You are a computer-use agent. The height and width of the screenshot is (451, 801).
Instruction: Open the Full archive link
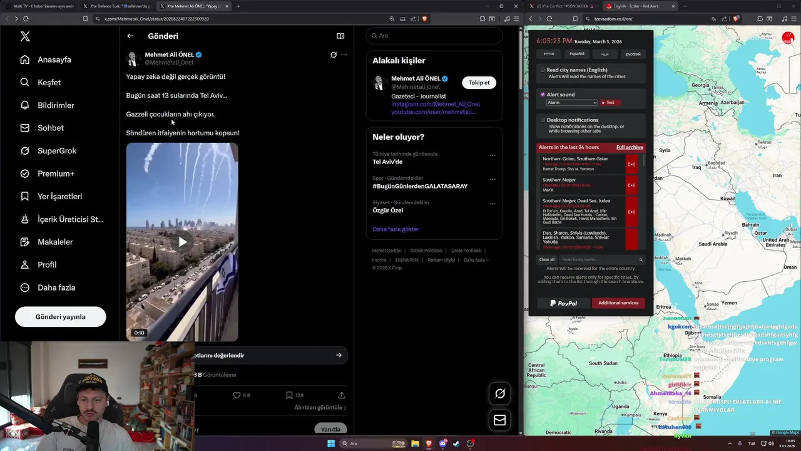630,147
